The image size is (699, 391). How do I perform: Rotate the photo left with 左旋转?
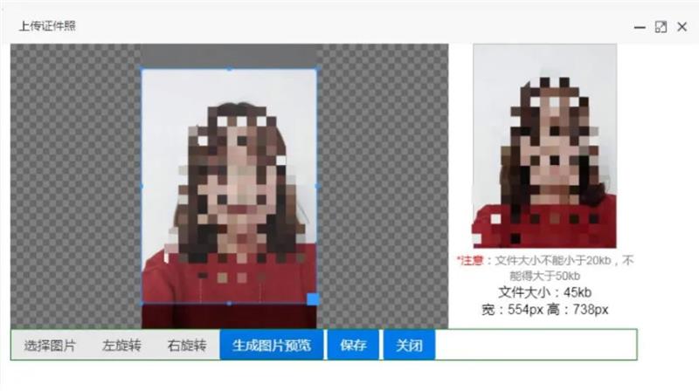(121, 345)
